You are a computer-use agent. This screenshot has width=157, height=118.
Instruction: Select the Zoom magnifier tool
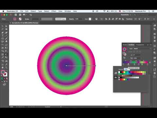click(6, 68)
